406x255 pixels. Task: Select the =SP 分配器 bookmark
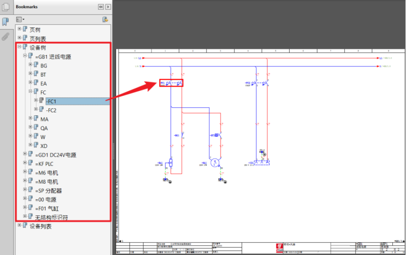tap(48, 191)
